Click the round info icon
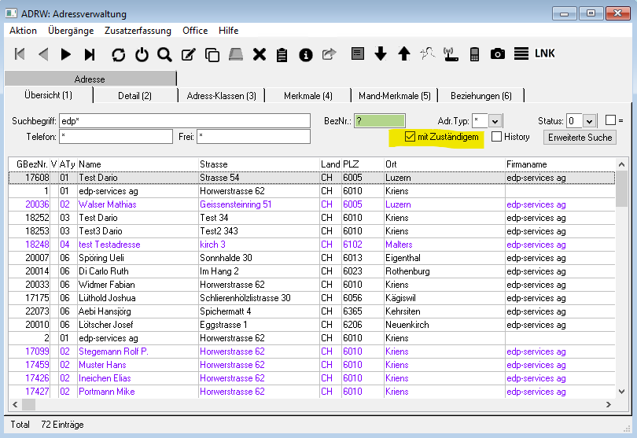 [x=306, y=54]
